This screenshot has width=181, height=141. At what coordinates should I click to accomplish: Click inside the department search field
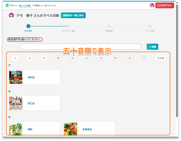tap(80, 47)
